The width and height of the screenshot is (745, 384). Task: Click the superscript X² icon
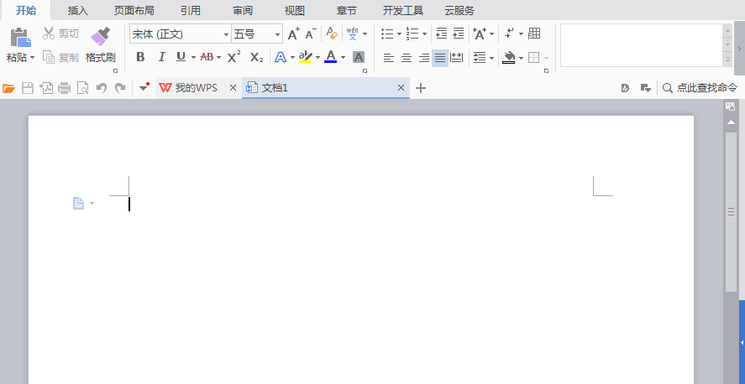click(233, 57)
